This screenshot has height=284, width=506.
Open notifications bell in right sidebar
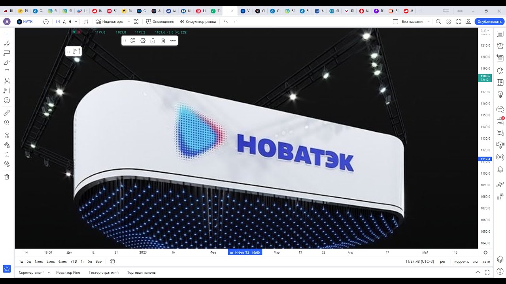tap(500, 169)
